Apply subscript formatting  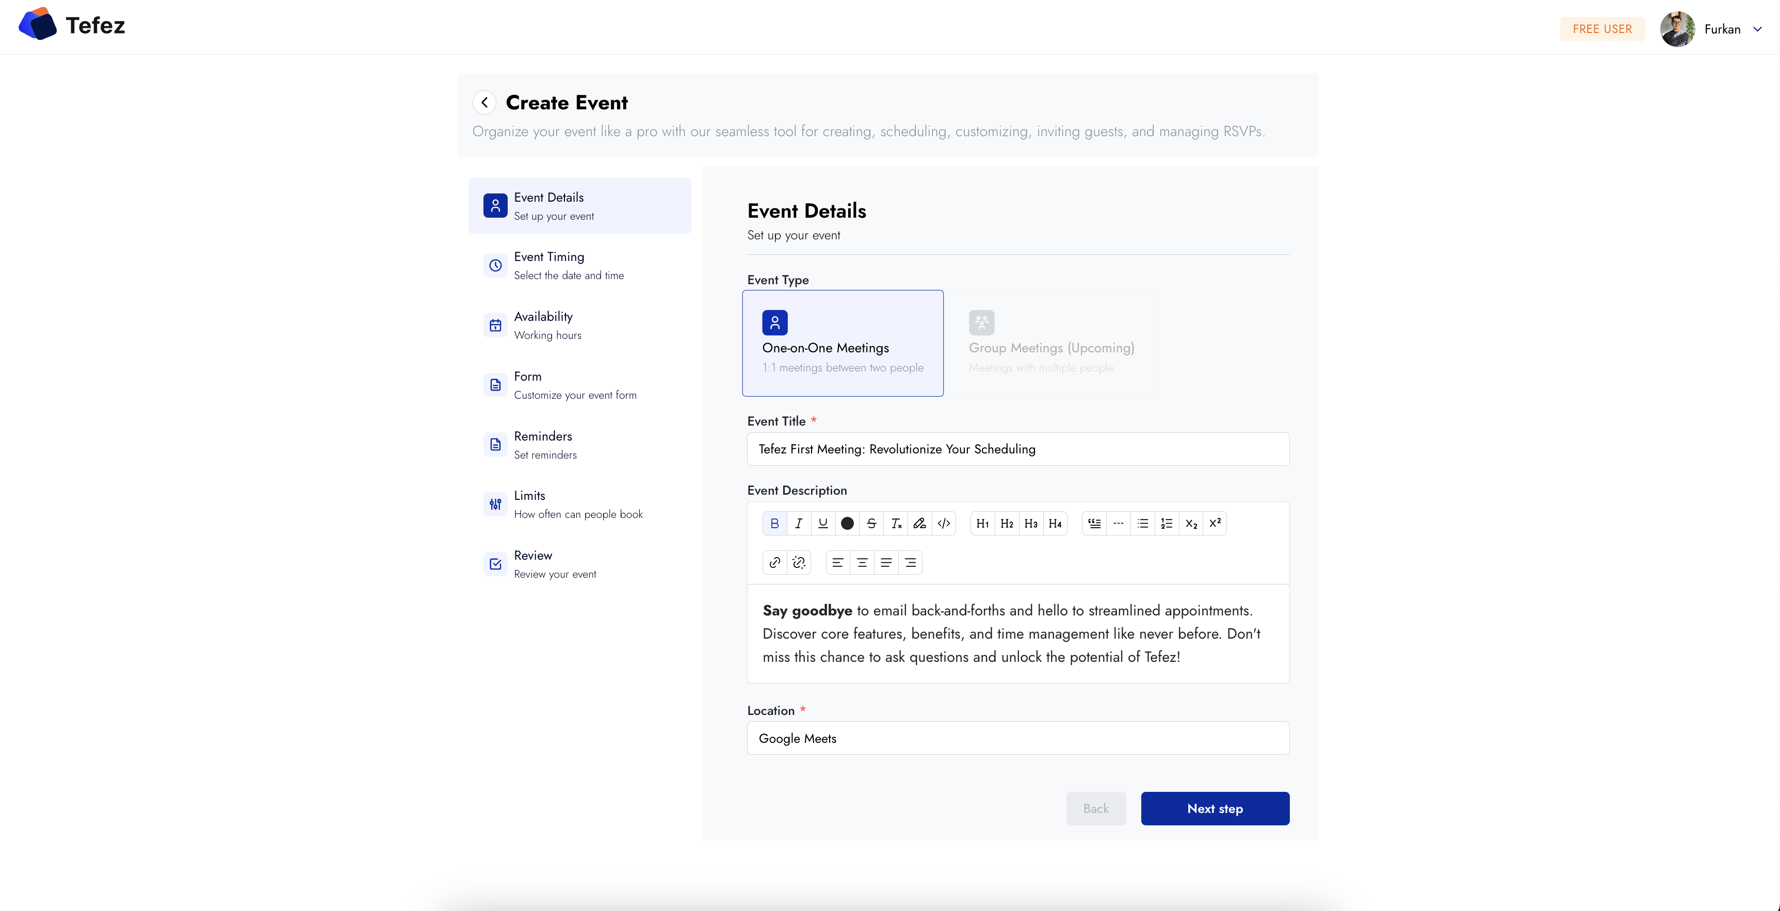(1191, 524)
